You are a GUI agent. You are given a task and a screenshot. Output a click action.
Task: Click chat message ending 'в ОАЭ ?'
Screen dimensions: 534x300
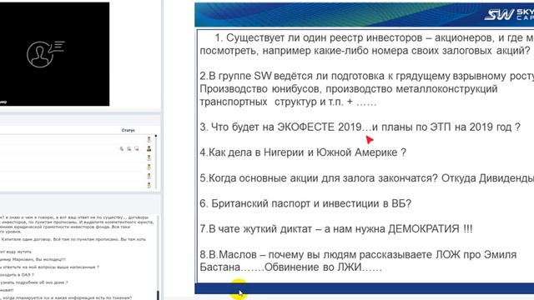click(17, 275)
